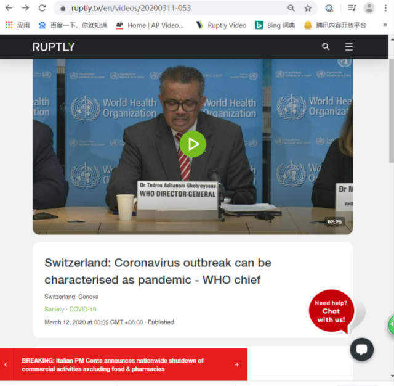Open the Chrome profile avatar
The image size is (394, 386).
point(369,8)
